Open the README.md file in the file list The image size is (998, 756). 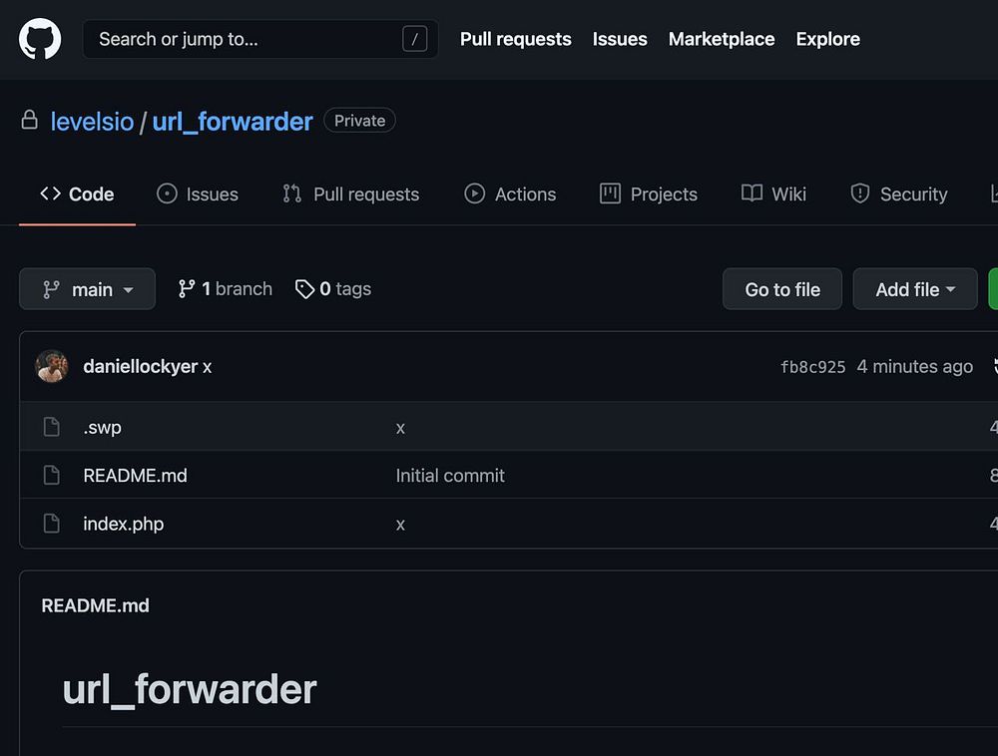pyautogui.click(x=135, y=476)
